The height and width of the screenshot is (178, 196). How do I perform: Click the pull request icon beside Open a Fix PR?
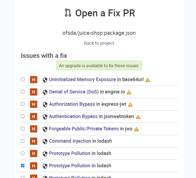coord(68,13)
